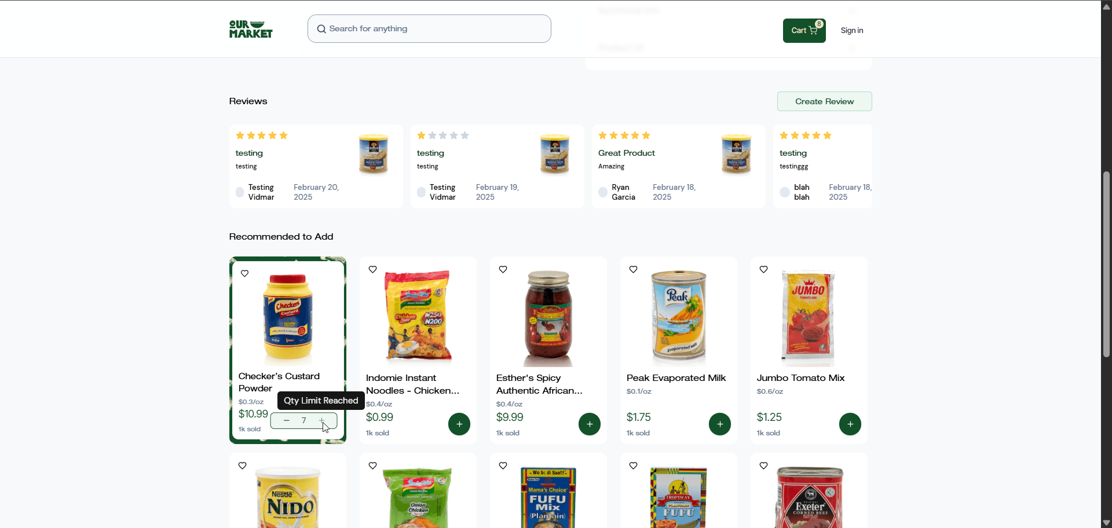Screen dimensions: 1112x528
Task: Add Peak Evaporated Milk to cart
Action: point(720,424)
